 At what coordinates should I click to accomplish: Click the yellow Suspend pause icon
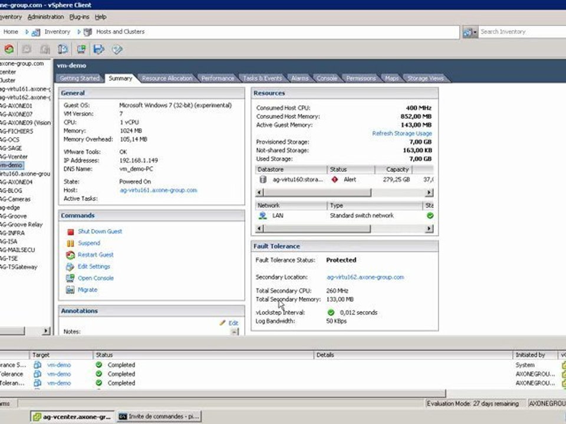(x=70, y=243)
